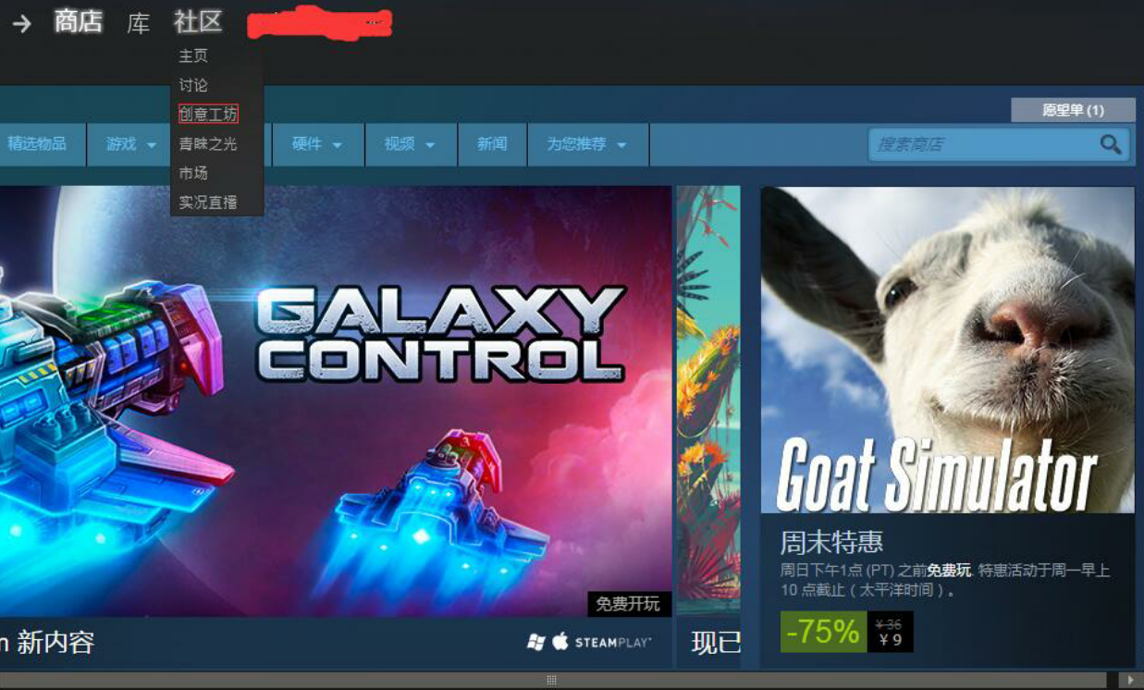Open 讨论 from the community menu
This screenshot has width=1144, height=690.
[193, 85]
